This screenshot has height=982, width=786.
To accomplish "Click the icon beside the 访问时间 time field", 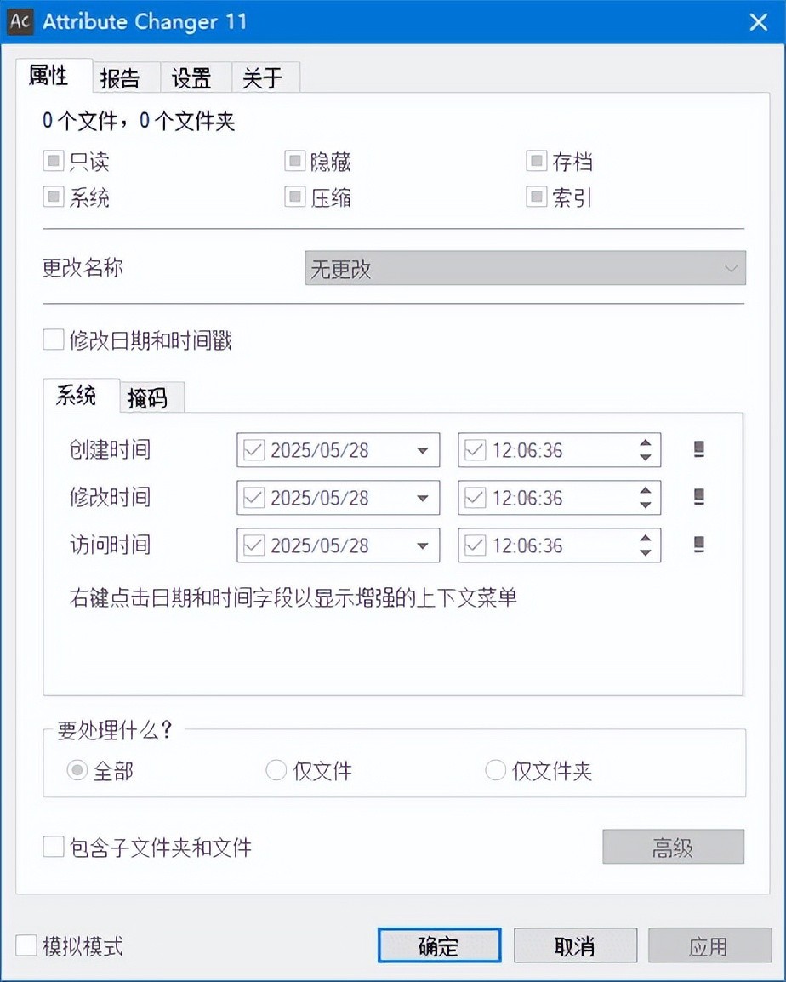I will 699,545.
